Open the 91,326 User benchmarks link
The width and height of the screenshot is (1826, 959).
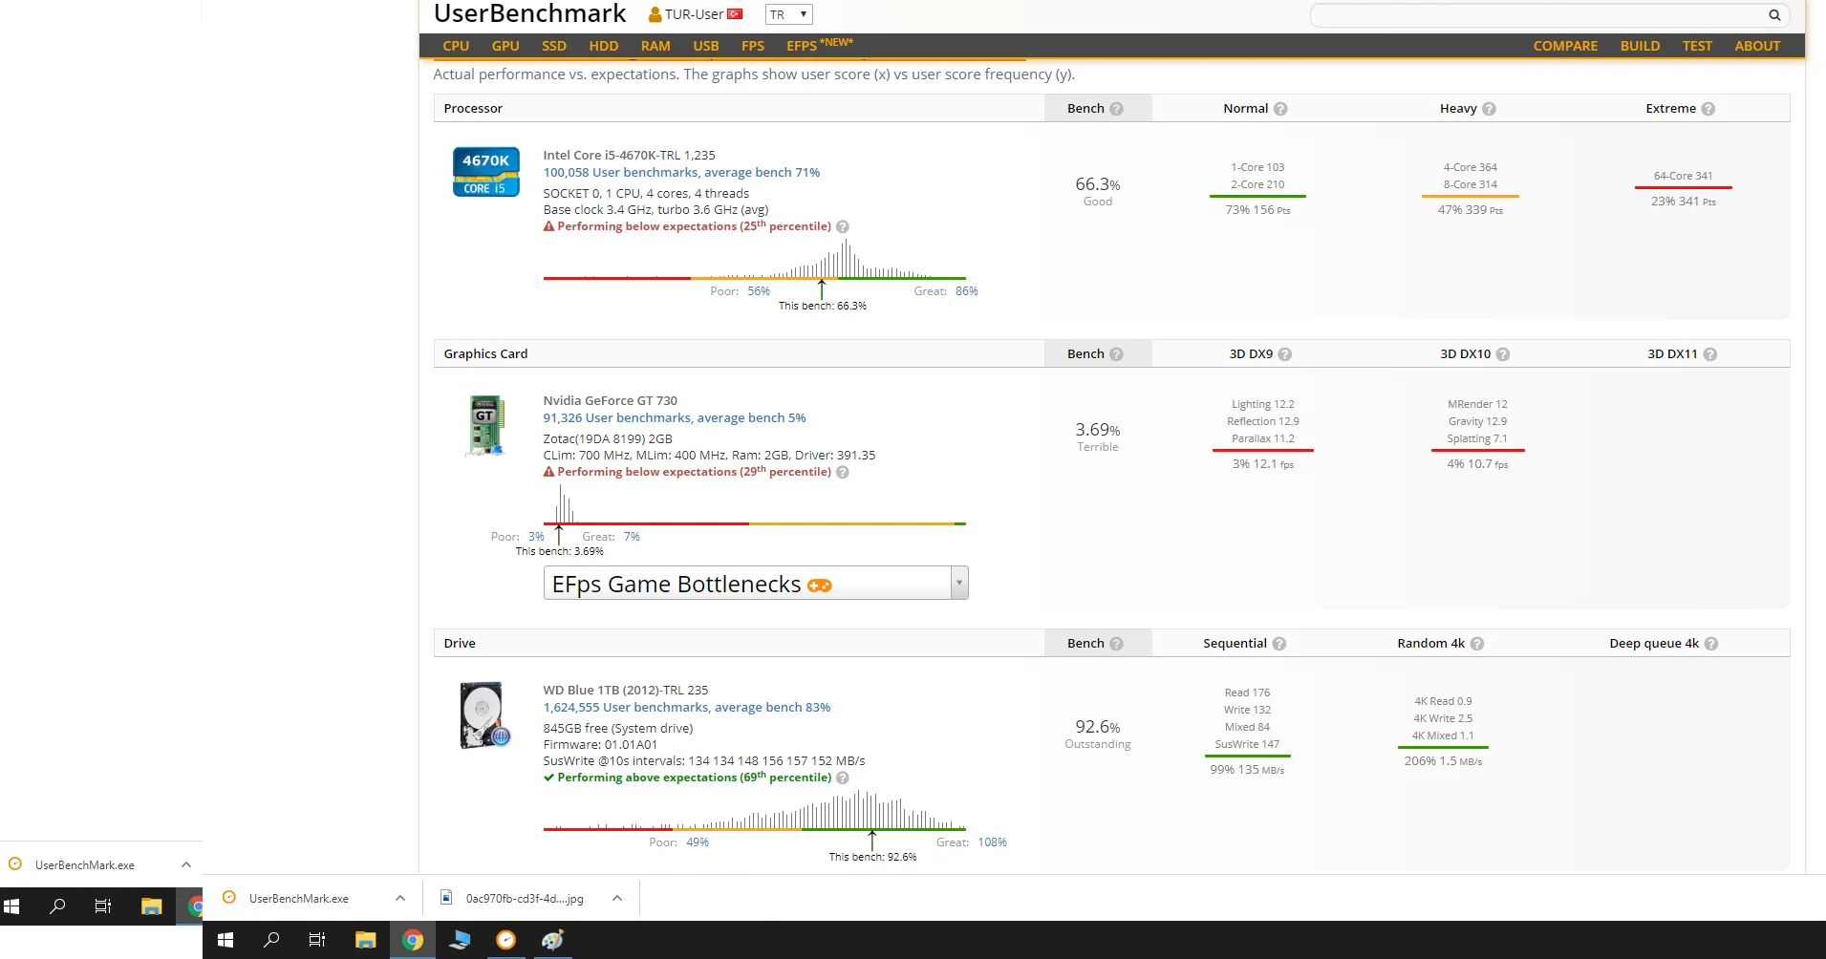point(675,418)
